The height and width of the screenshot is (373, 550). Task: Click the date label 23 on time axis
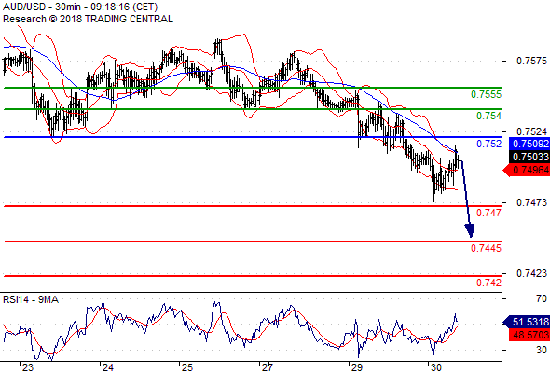tap(28, 367)
